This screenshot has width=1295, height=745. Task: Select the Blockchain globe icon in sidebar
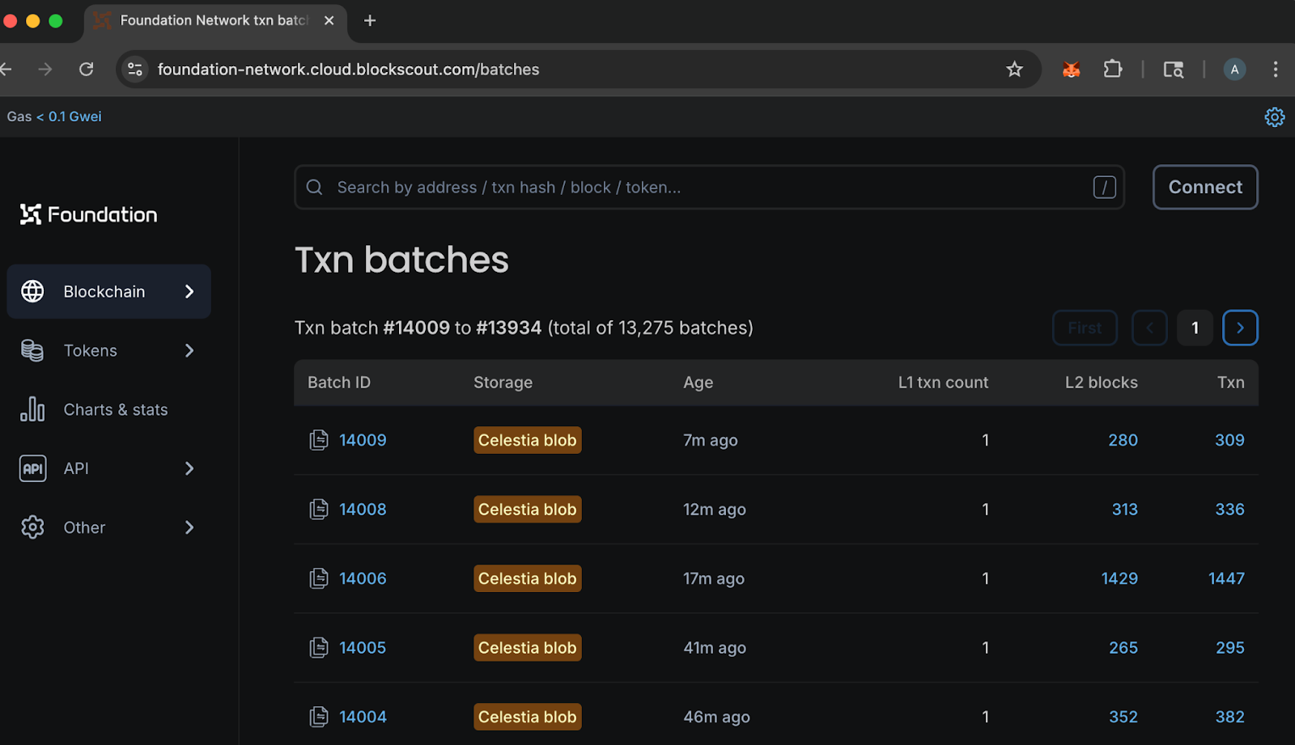32,291
